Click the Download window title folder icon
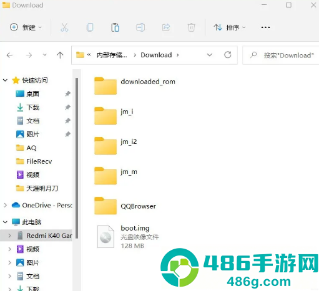Viewport: 319px width, 291px height. (x=6, y=5)
